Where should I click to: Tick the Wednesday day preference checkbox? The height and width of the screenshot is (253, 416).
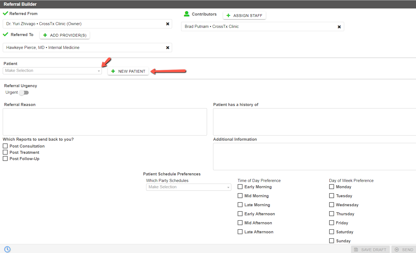332,205
